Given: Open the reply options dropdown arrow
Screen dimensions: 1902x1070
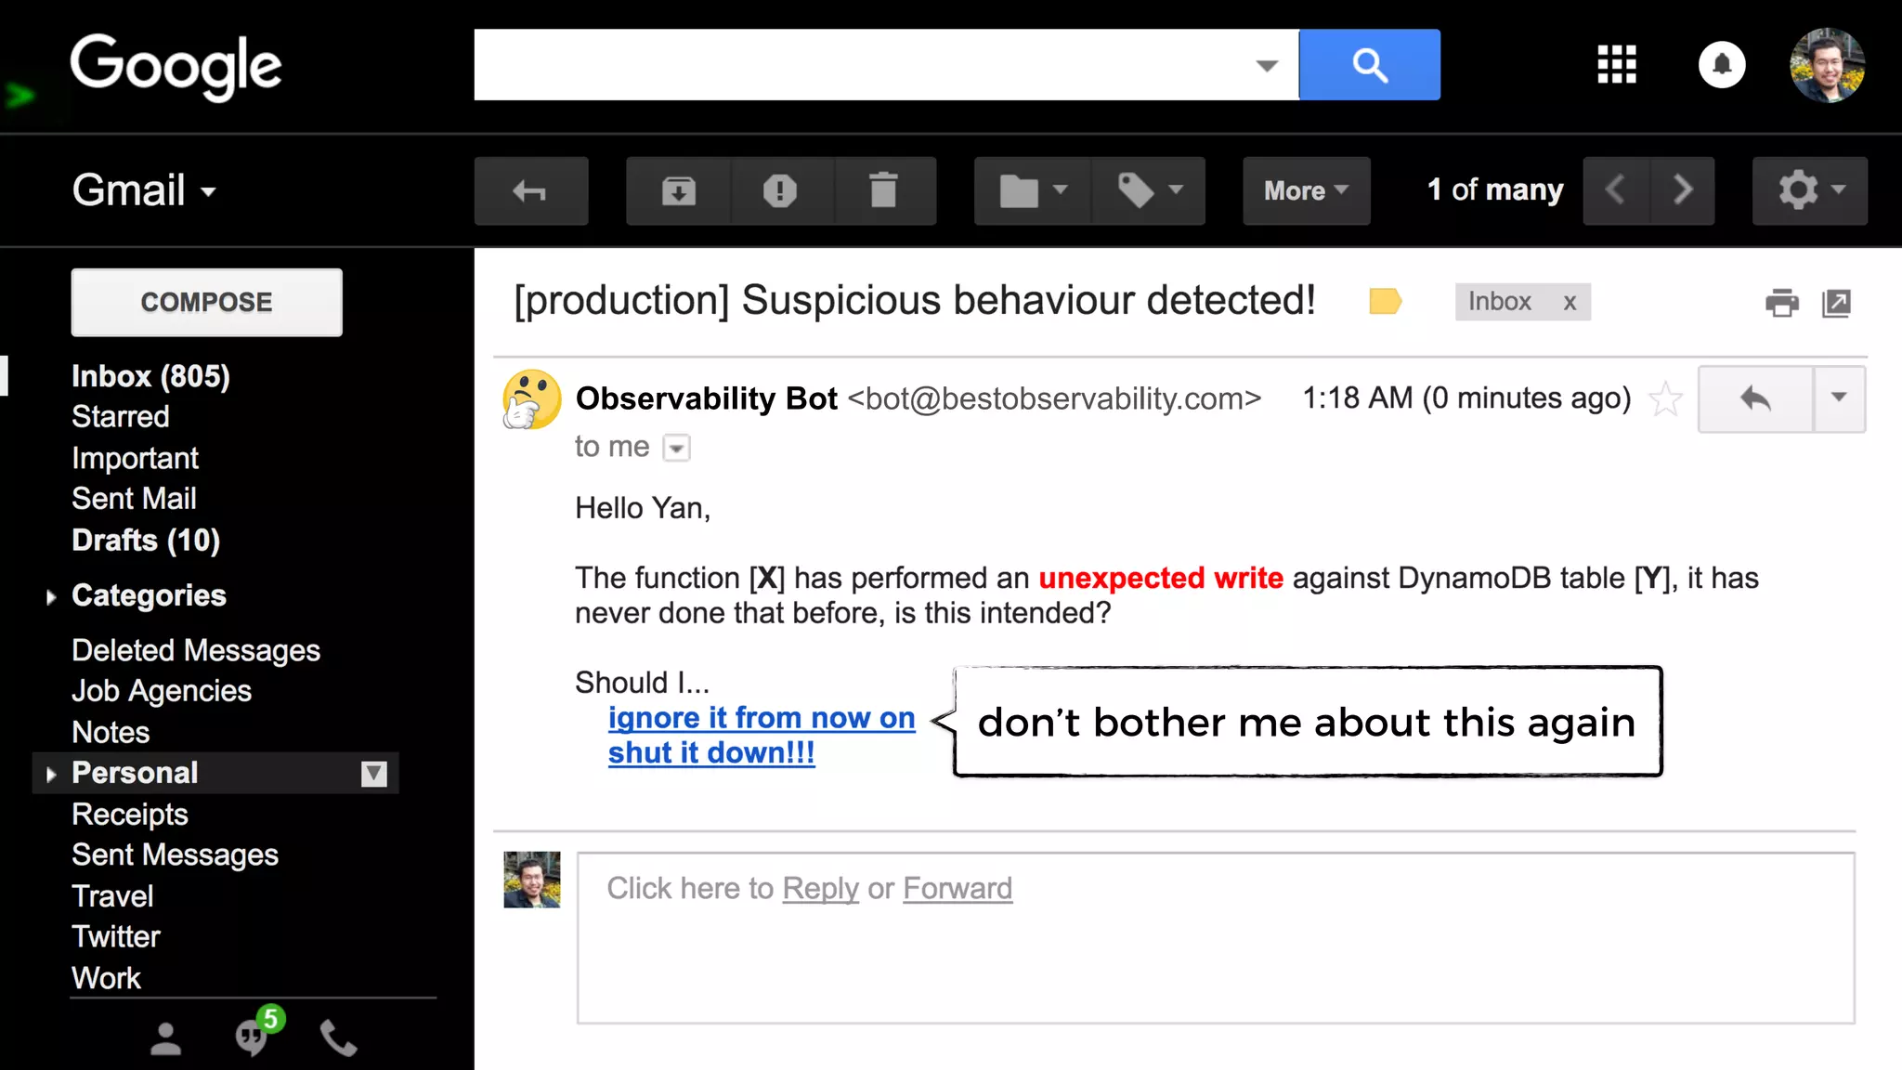Looking at the screenshot, I should coord(1839,399).
